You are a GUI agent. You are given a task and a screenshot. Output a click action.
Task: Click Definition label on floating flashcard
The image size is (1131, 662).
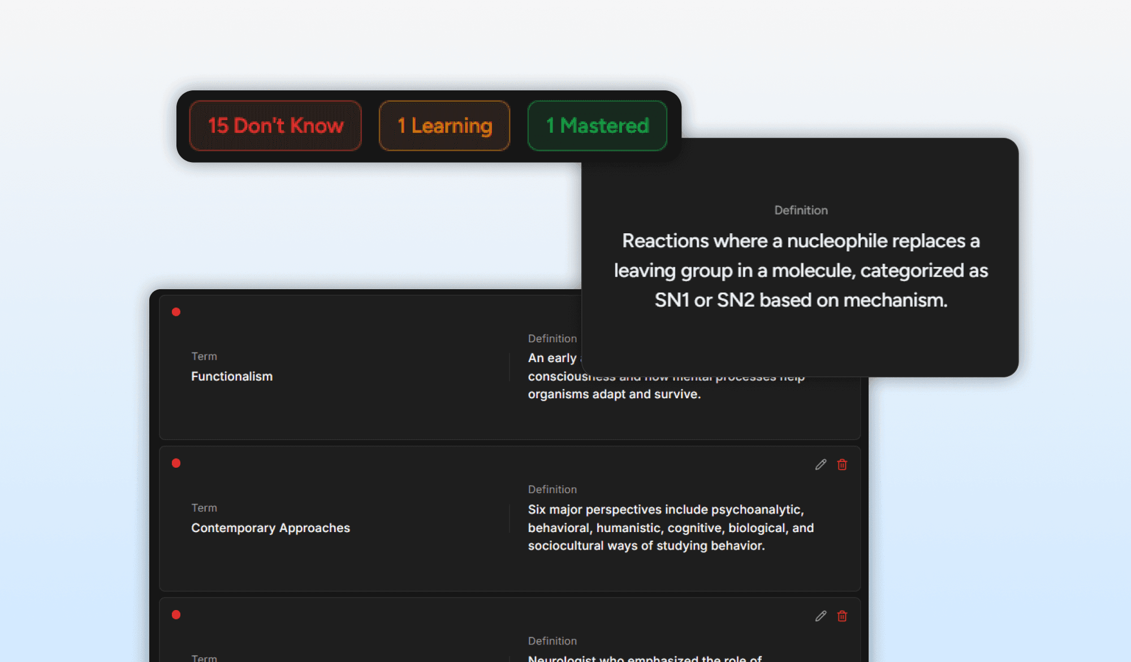coord(801,210)
